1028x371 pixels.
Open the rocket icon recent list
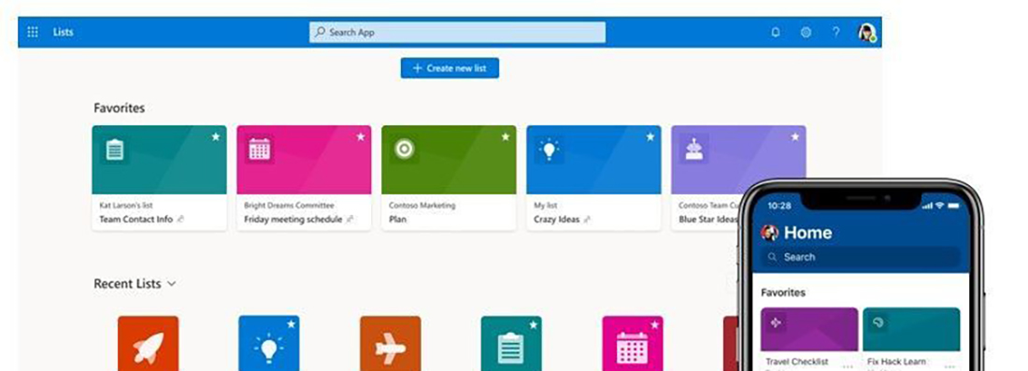[x=149, y=344]
